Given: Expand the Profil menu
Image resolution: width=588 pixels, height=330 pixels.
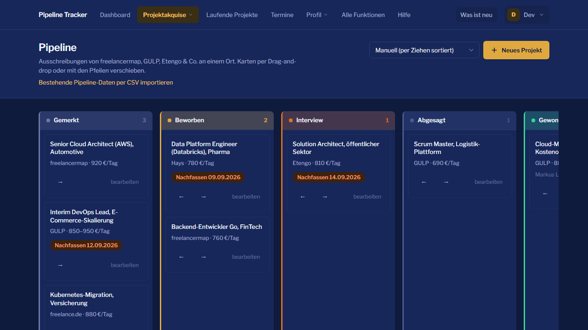Looking at the screenshot, I should (x=317, y=15).
